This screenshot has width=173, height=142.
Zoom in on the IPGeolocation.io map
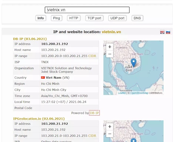(x=110, y=127)
